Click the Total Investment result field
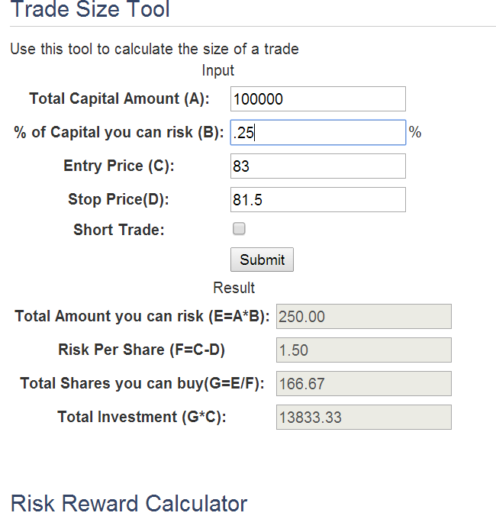Image resolution: width=496 pixels, height=516 pixels. coord(363,417)
